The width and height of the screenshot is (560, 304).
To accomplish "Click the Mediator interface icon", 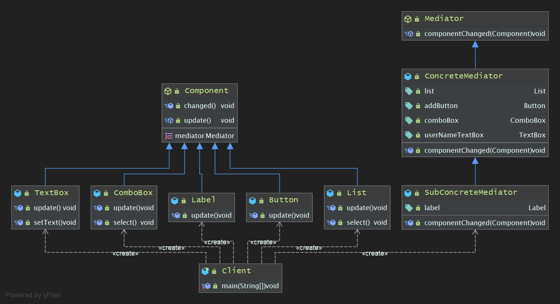I will [408, 19].
